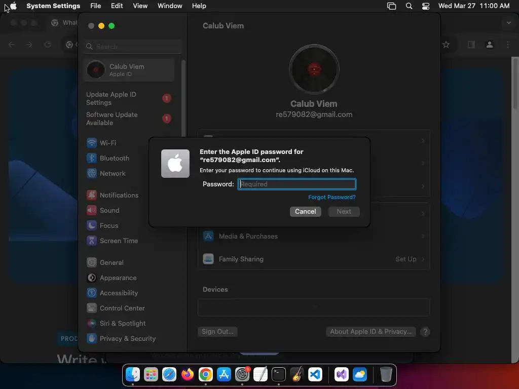Open the purple Visual Studio Dock icon

click(x=341, y=375)
